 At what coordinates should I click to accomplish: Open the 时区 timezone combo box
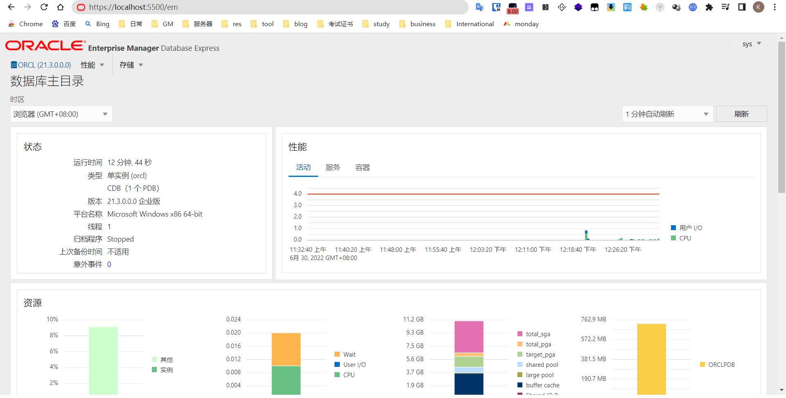click(61, 114)
